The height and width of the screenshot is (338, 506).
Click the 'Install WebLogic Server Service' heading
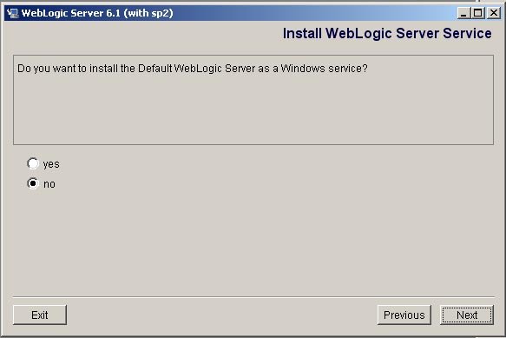[387, 34]
